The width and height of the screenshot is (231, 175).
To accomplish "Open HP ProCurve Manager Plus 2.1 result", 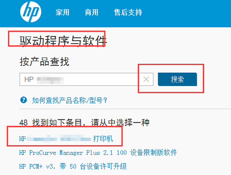I will [98, 153].
